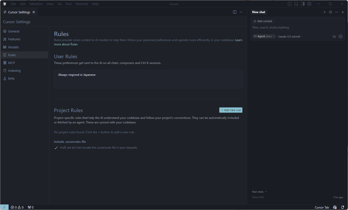Image resolution: width=348 pixels, height=210 pixels.
Task: Open errors and warnings status entry
Action: (x=17, y=207)
